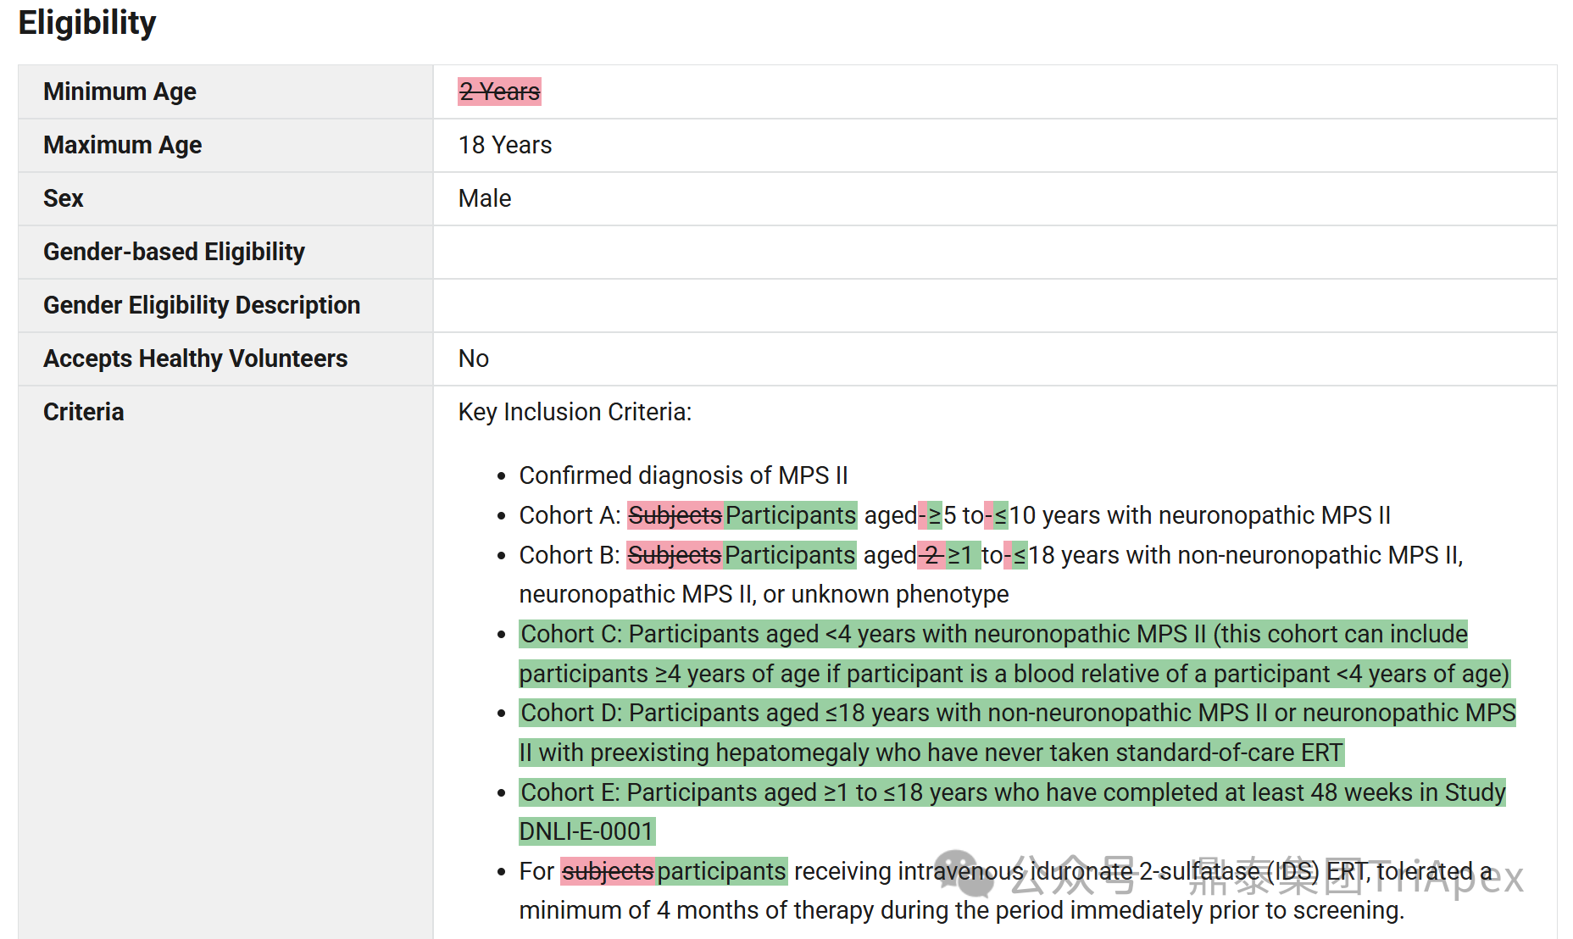Click the Key Inclusion Criteria heading text
1573x939 pixels.
pos(575,412)
